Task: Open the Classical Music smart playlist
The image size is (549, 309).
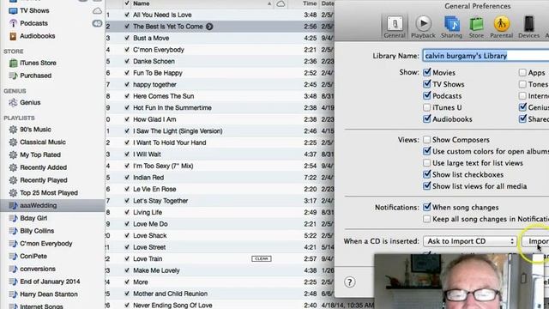Action: [x=43, y=142]
